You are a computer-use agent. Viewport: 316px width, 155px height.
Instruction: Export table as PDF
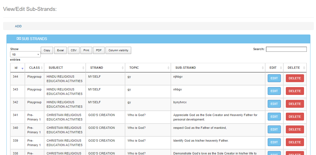point(99,50)
